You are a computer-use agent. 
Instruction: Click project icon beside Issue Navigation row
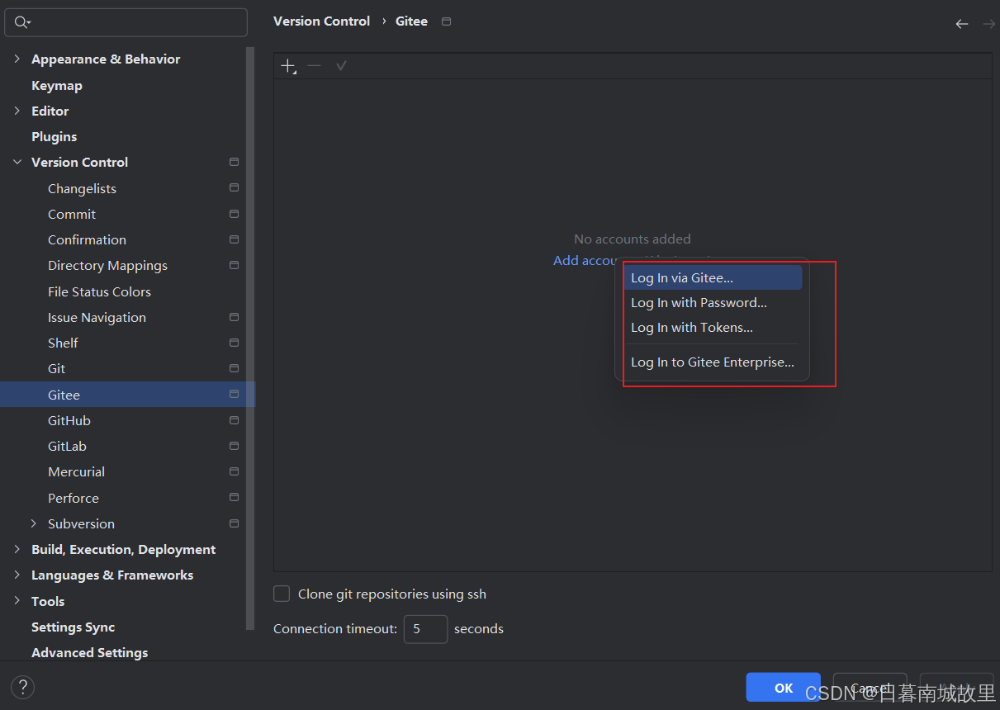point(235,317)
